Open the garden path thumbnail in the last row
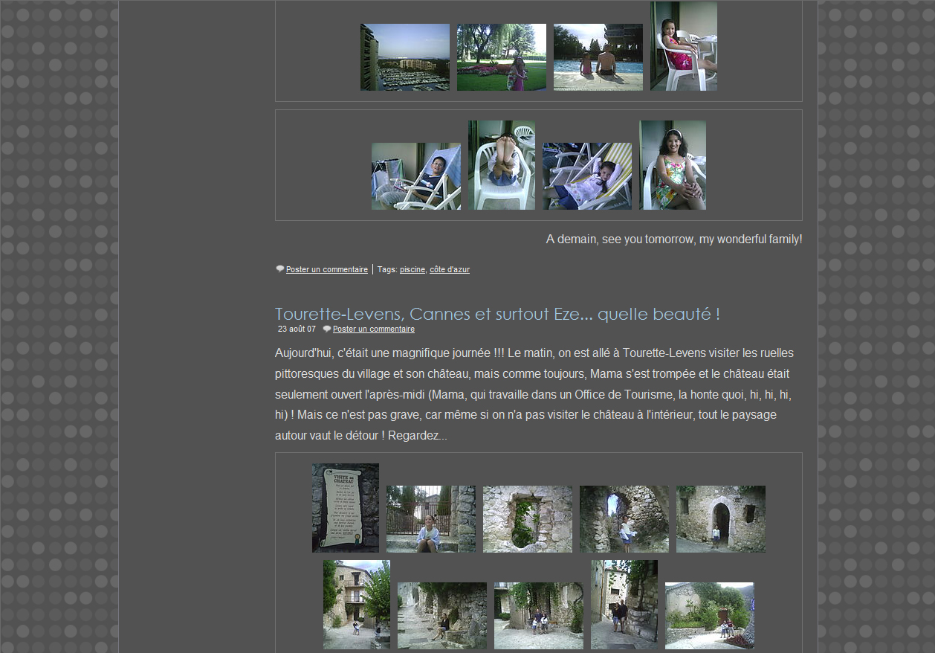Screen dimensions: 935x653 [709, 616]
